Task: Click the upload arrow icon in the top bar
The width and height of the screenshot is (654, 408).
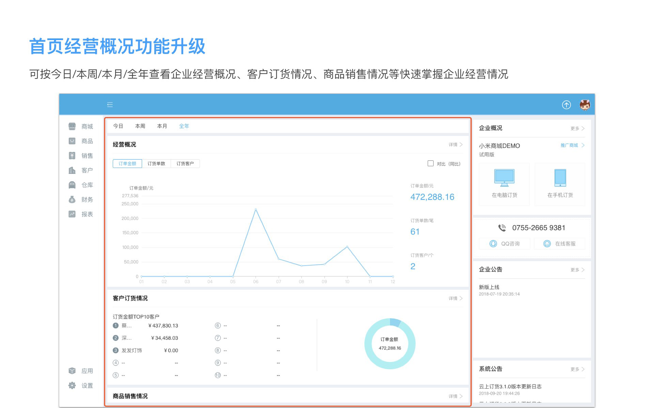Action: tap(566, 105)
